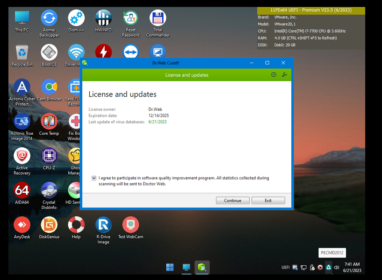
Task: Select the HWiNFO desktop icon
Action: 104,21
